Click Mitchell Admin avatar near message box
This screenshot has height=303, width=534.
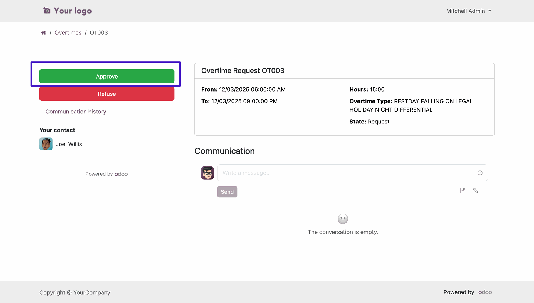(207, 173)
